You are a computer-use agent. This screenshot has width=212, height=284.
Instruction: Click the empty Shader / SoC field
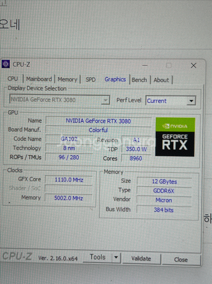point(69,189)
